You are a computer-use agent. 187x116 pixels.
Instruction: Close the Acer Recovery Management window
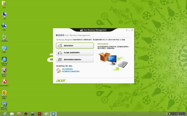tap(132, 30)
